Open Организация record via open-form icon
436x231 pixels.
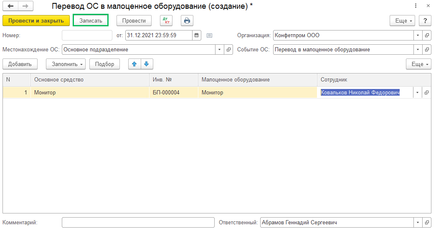(x=426, y=36)
